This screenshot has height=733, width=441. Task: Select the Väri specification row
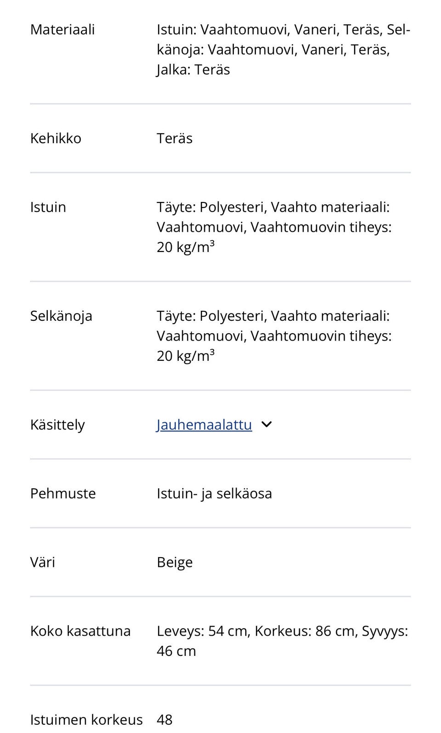(x=42, y=562)
